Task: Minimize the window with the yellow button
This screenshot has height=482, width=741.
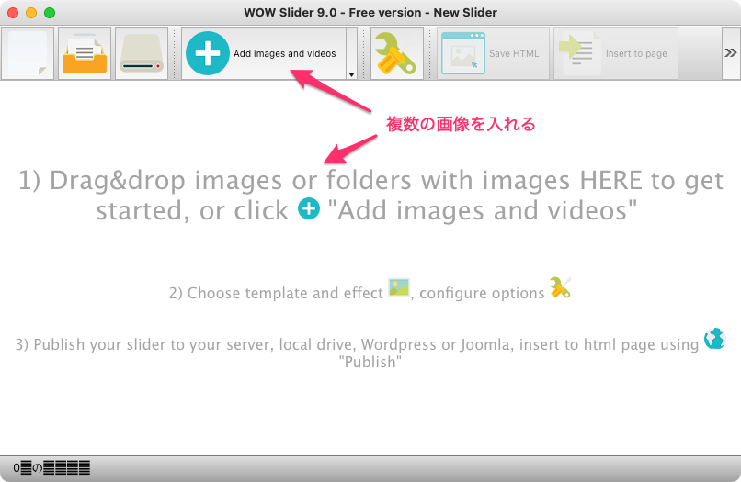Action: [x=31, y=13]
